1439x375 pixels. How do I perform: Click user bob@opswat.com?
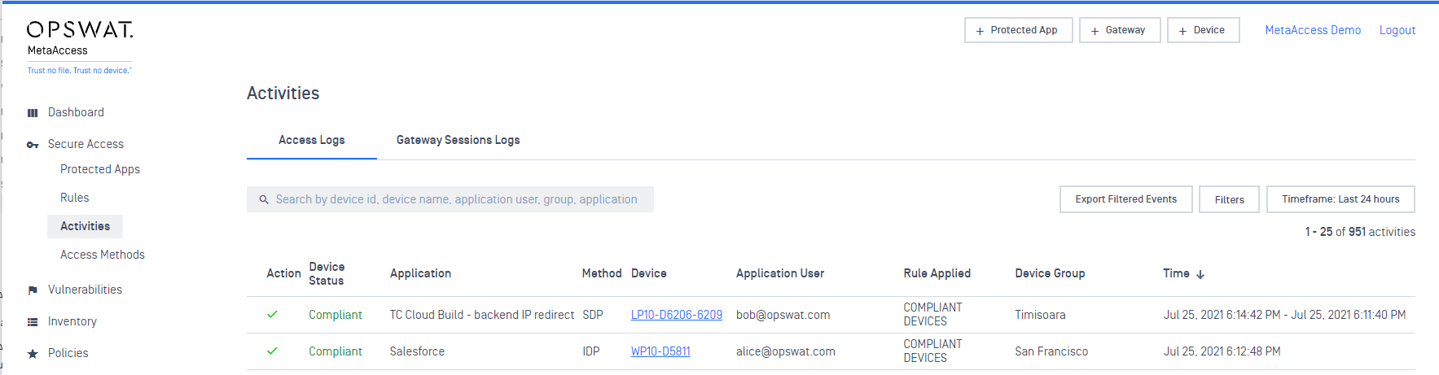tap(783, 315)
